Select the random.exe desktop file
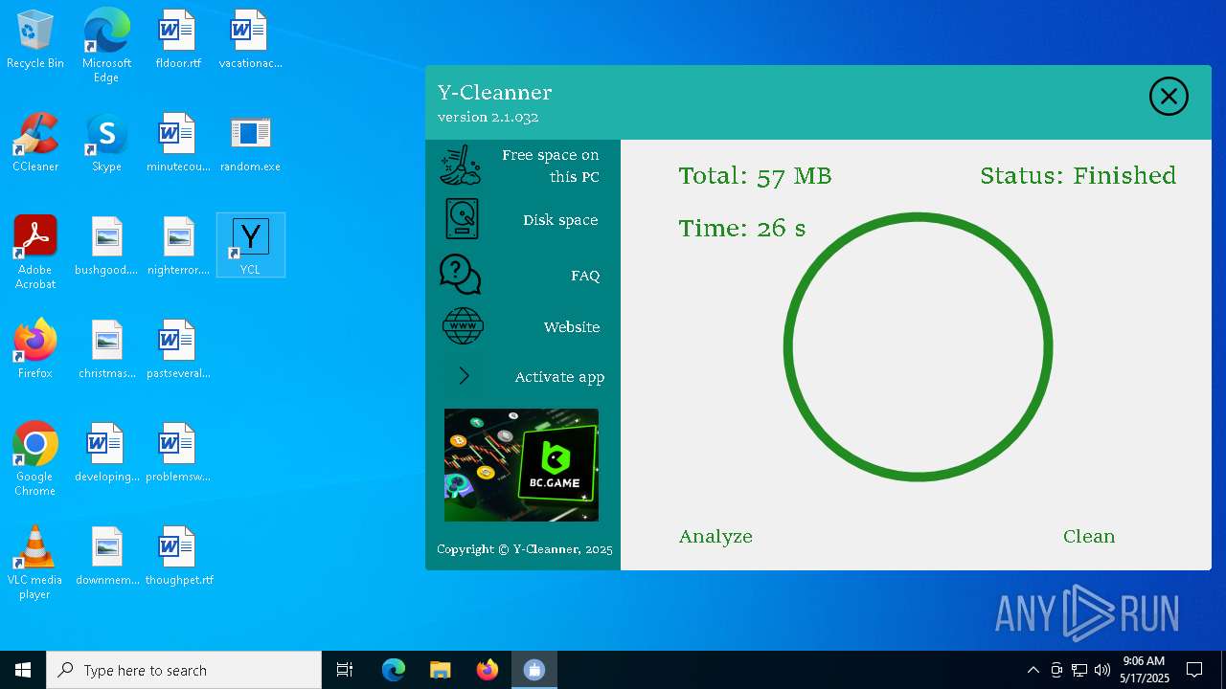 [250, 144]
